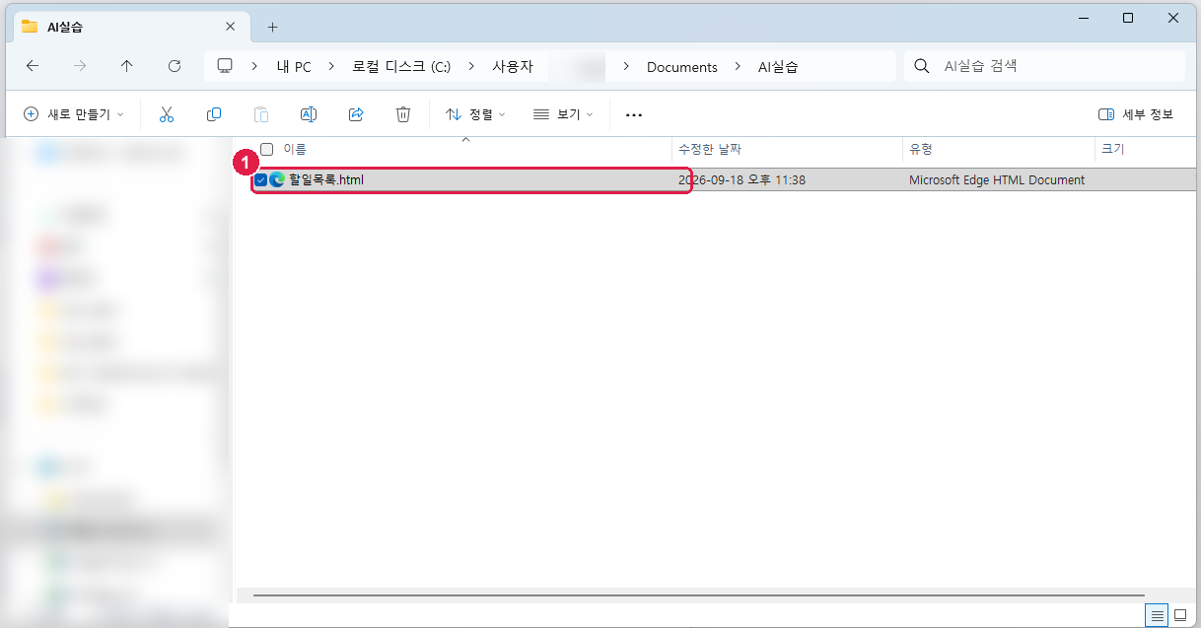Go back with the left arrow
The image size is (1201, 628).
click(33, 66)
